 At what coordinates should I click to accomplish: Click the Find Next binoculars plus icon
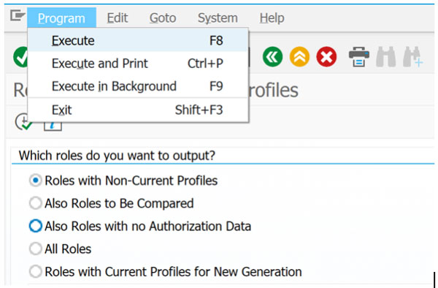(412, 57)
